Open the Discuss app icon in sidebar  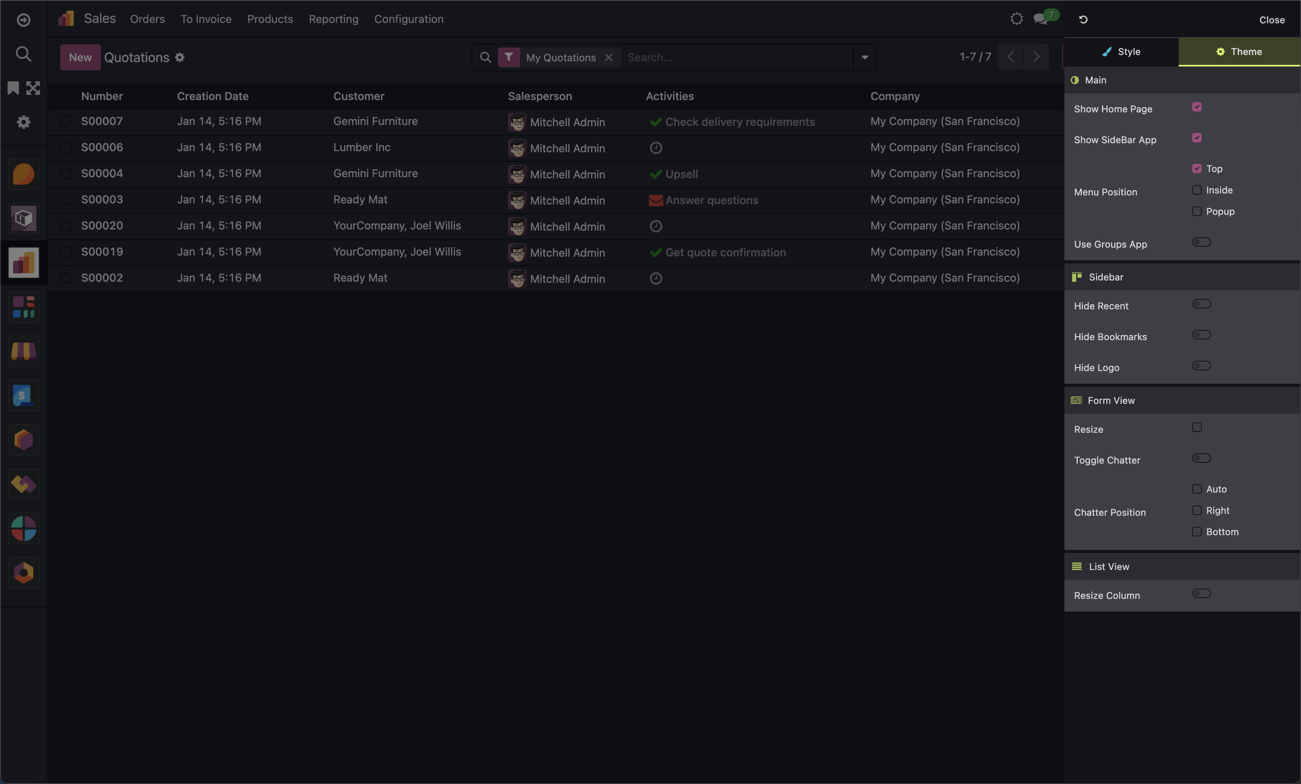click(x=23, y=174)
